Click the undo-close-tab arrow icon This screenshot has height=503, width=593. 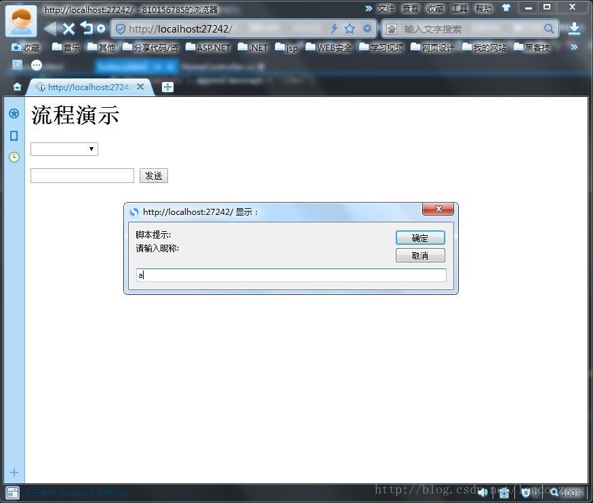tap(86, 28)
